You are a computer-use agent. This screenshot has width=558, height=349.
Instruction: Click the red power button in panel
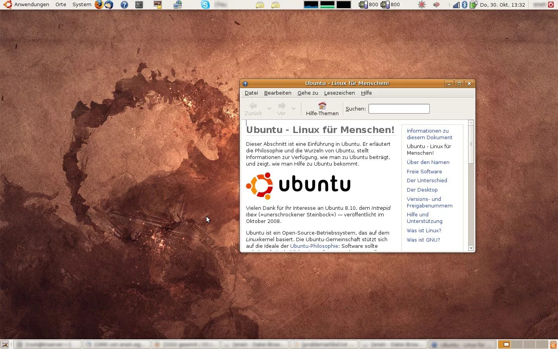coord(551,5)
